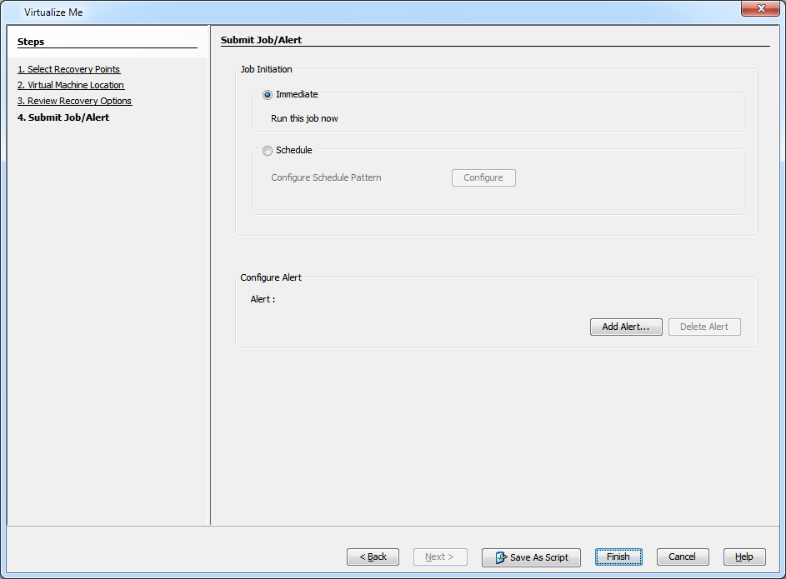Screen dimensions: 786x579
Task: Select the Immediate job initiation option
Action: pos(268,95)
